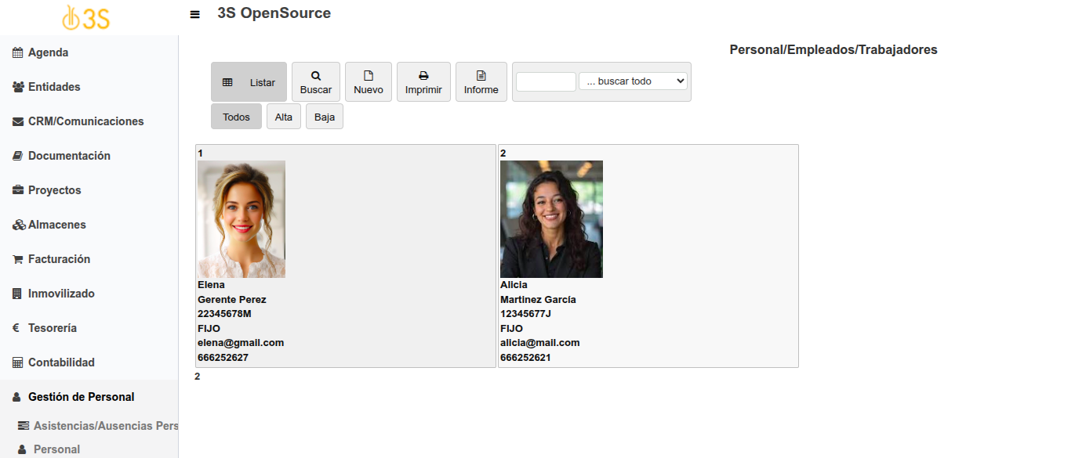Click the search text input field

pyautogui.click(x=546, y=81)
